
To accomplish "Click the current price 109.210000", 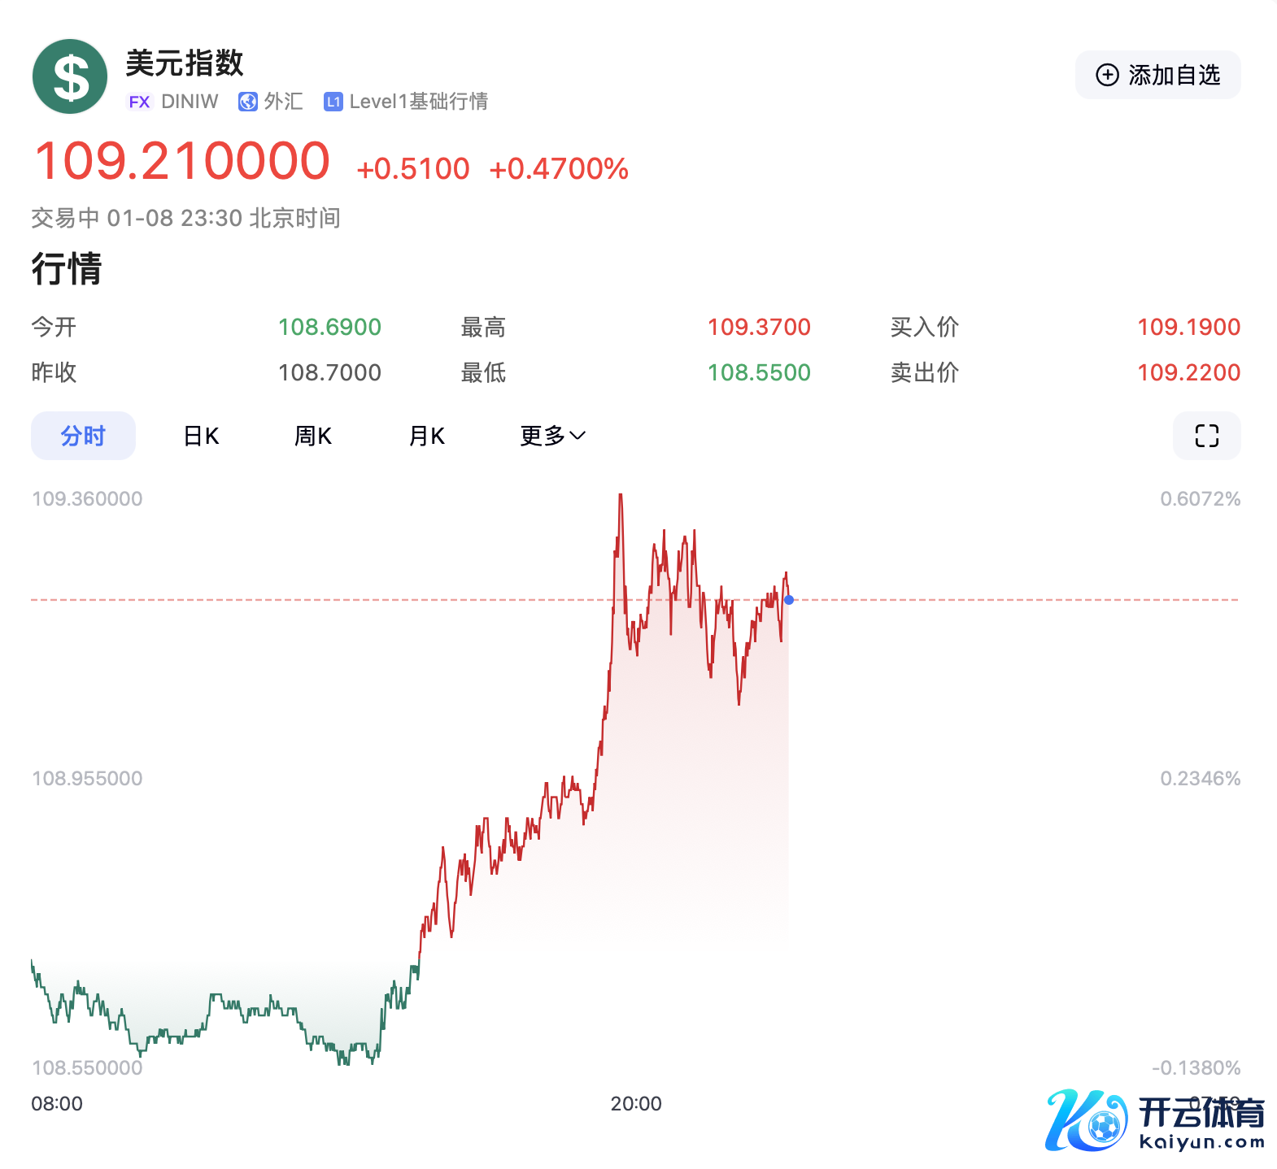I will [x=182, y=161].
